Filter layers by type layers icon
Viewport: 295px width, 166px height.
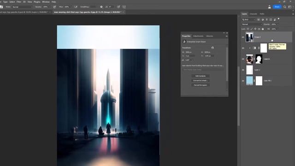point(266,19)
